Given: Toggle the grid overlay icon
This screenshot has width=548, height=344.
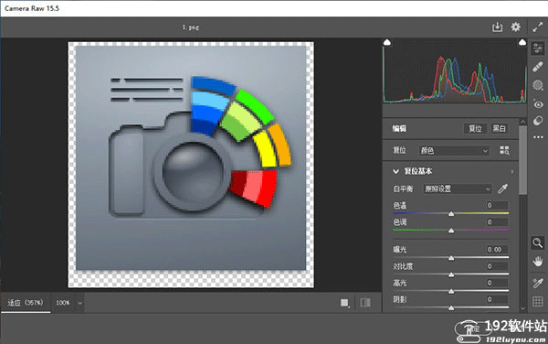Looking at the screenshot, I should [x=538, y=301].
